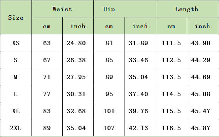Select the Length column header
This screenshot has height=137, width=219.
click(x=187, y=9)
